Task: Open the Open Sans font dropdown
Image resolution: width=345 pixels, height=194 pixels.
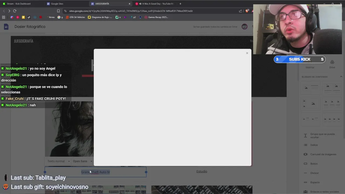Action: point(82,161)
